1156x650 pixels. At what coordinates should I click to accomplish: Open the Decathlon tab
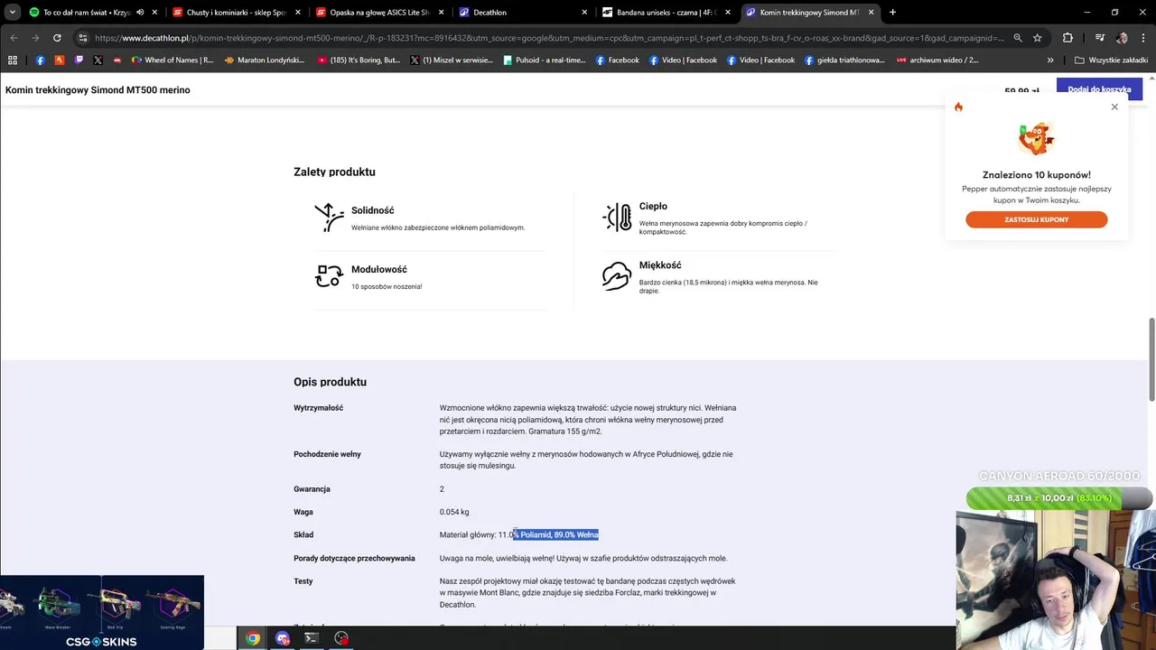click(522, 13)
